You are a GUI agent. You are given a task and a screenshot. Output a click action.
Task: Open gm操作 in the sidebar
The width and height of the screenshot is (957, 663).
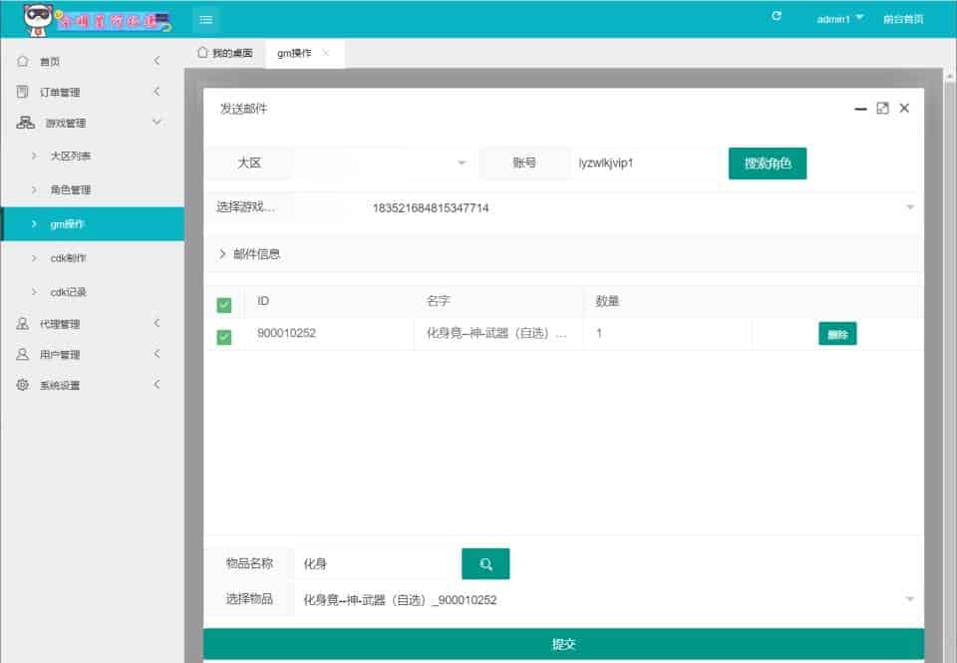point(92,224)
